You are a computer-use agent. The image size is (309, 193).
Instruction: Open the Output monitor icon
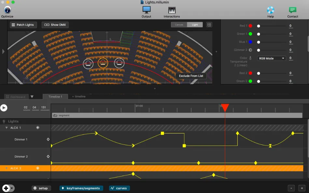click(147, 10)
